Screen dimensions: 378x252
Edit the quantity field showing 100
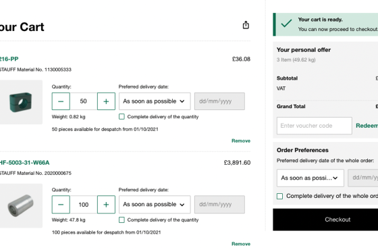[x=84, y=205]
